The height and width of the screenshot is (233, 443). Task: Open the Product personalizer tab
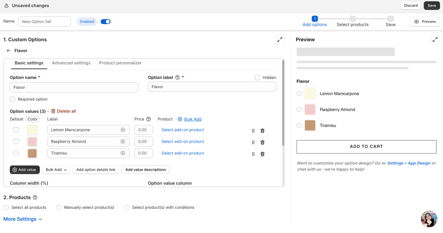120,63
